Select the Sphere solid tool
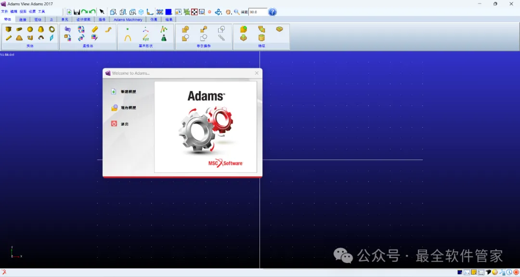Viewport: 520px width, 277px height. coord(30,29)
